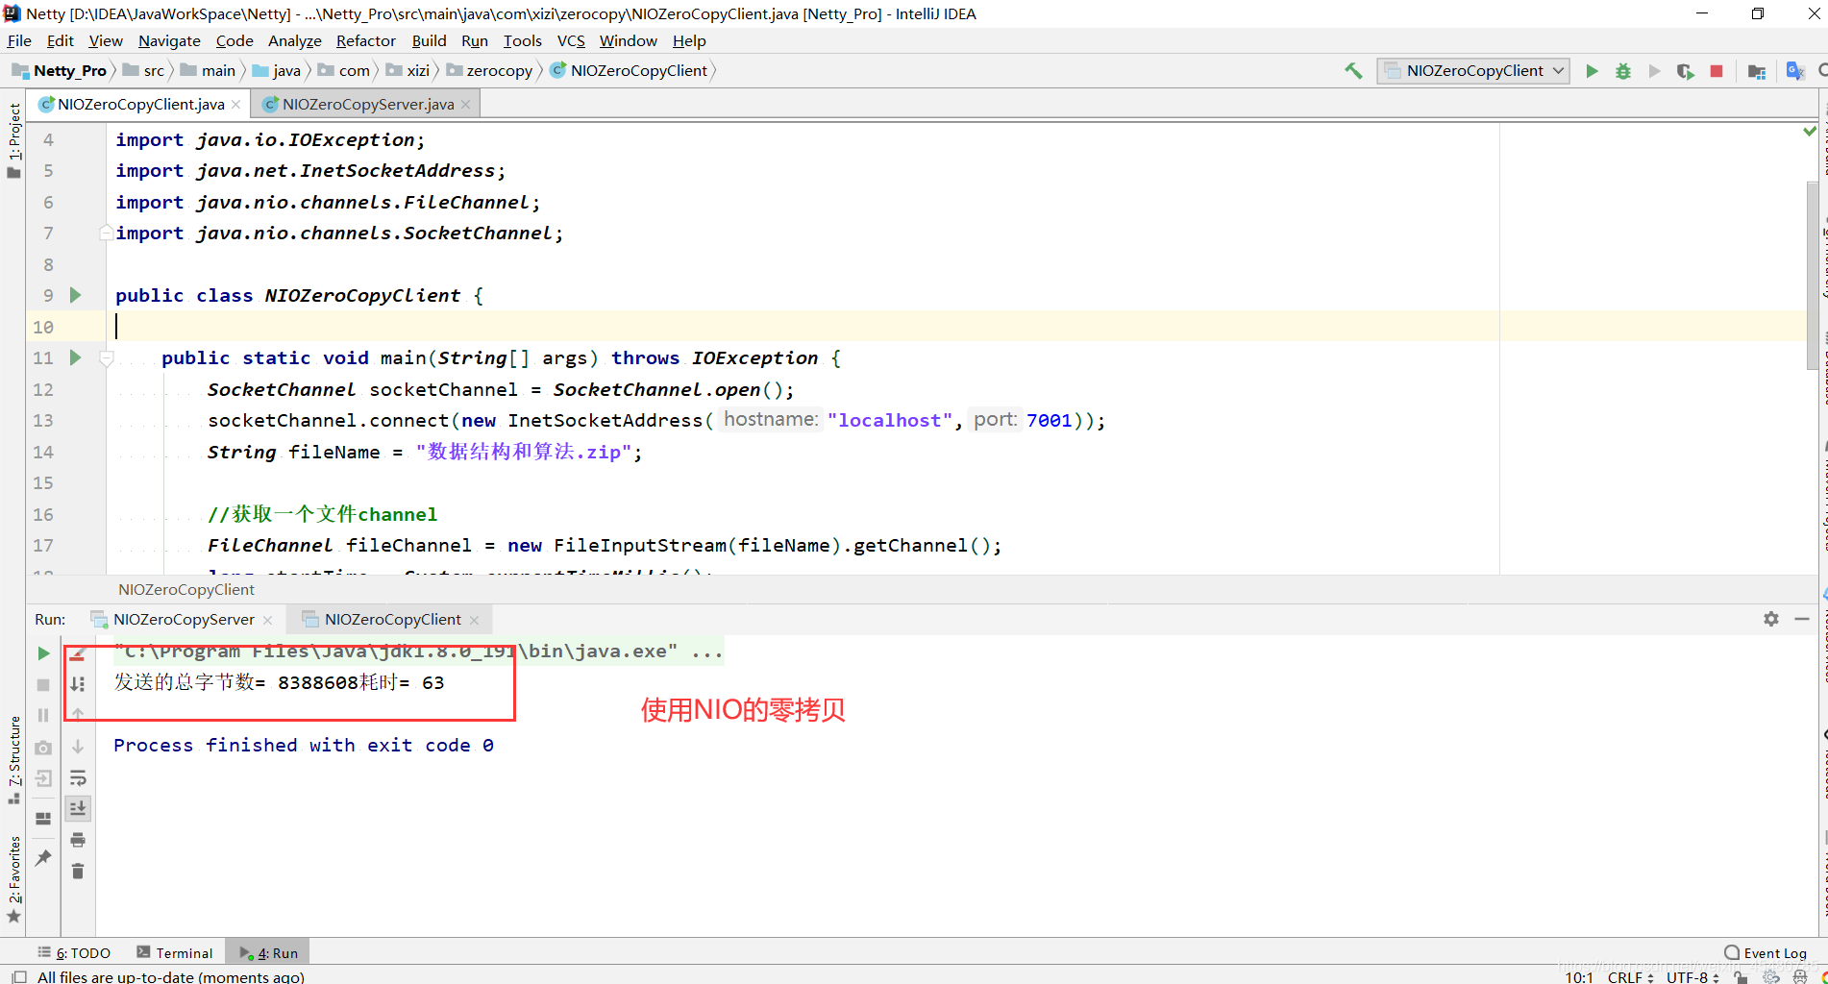
Task: Click the Print icon in the Run console
Action: click(78, 840)
